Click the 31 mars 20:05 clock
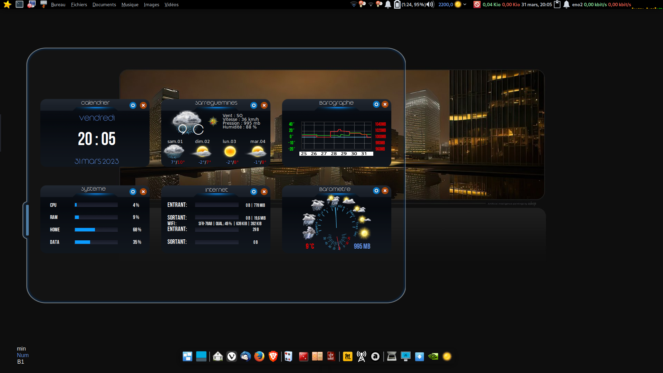This screenshot has width=663, height=373. point(536,4)
